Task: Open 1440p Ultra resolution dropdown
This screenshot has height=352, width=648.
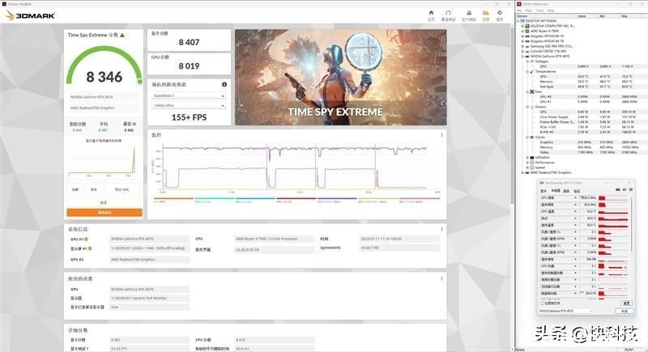Action: tap(189, 106)
